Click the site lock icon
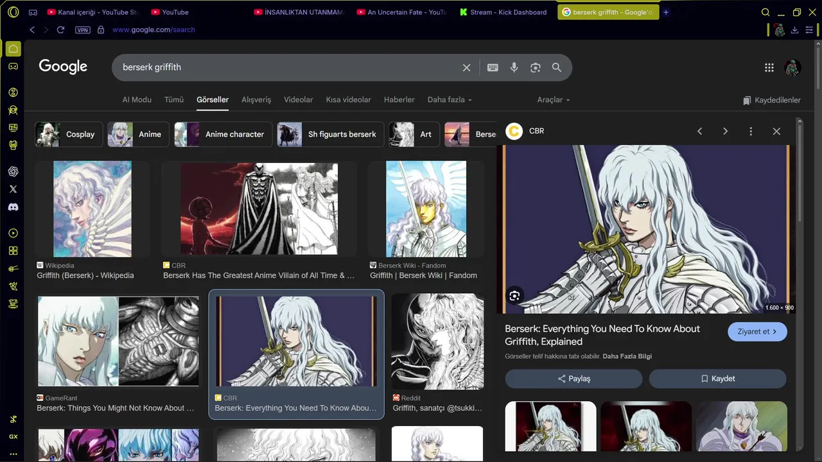Screen dimensions: 822x462 point(101,30)
